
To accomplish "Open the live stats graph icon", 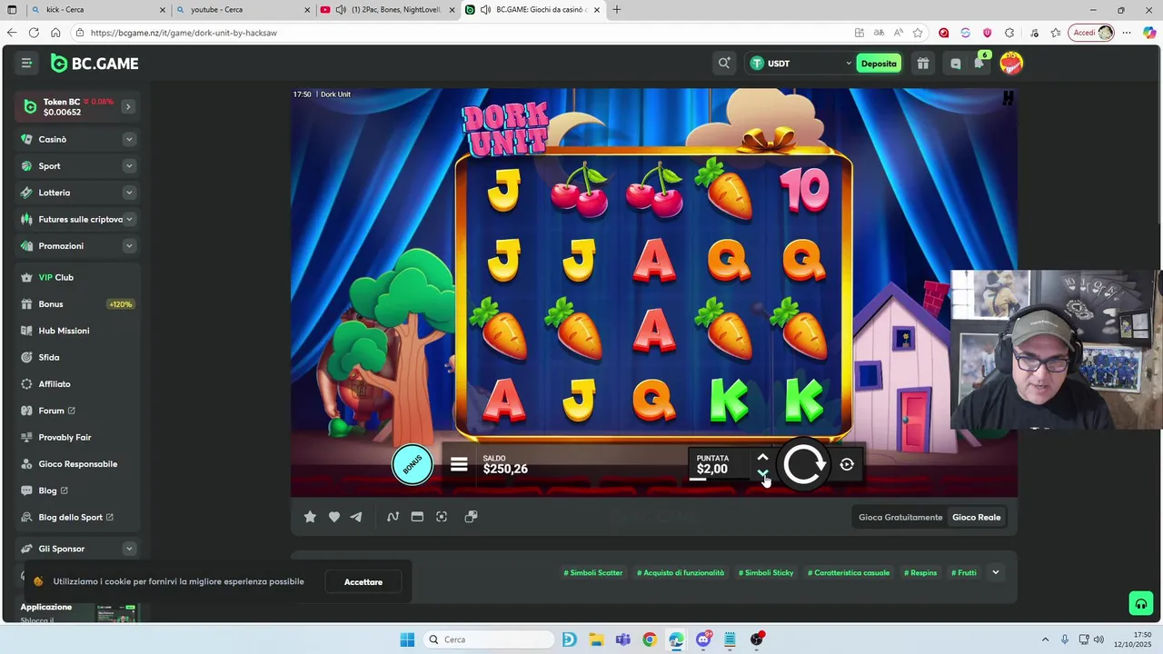I will click(393, 517).
